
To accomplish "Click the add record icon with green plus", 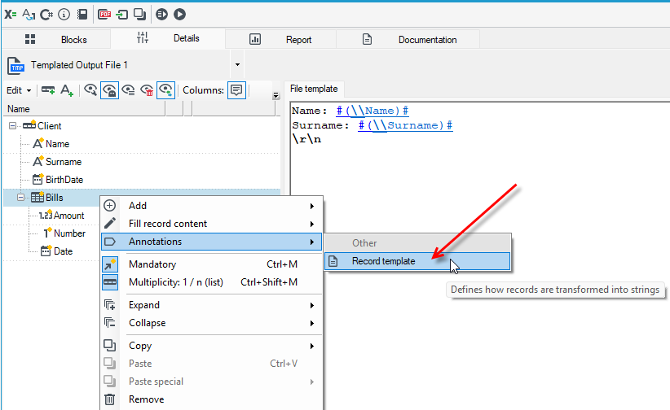I will click(x=48, y=90).
